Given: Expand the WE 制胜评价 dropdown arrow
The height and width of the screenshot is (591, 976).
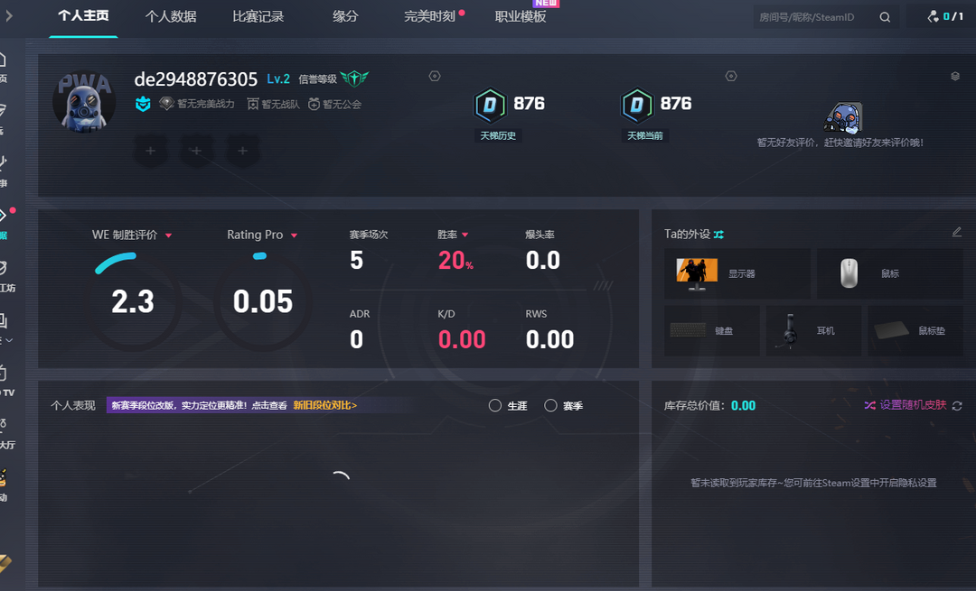Looking at the screenshot, I should (x=168, y=235).
